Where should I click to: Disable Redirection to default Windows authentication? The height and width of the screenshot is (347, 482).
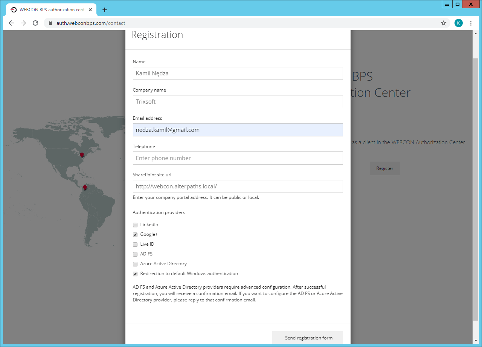[135, 274]
